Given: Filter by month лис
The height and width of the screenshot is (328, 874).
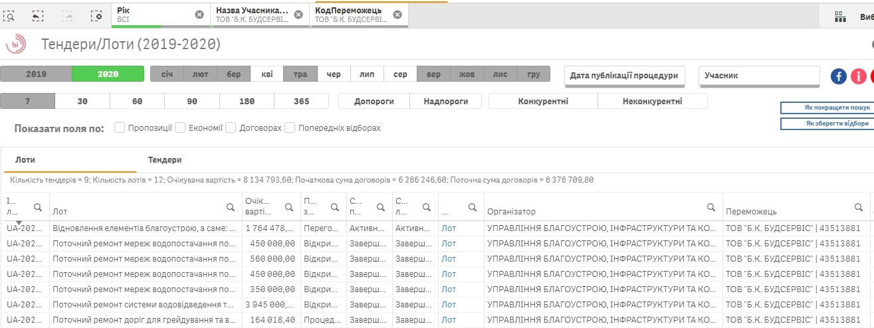Looking at the screenshot, I should 500,74.
